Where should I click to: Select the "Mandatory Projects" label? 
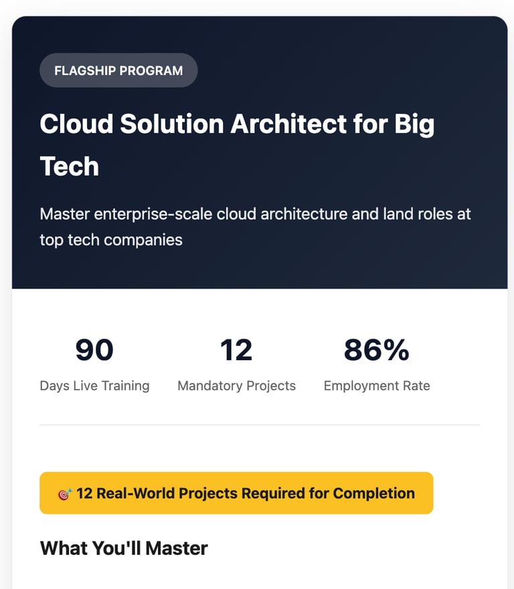pyautogui.click(x=236, y=386)
